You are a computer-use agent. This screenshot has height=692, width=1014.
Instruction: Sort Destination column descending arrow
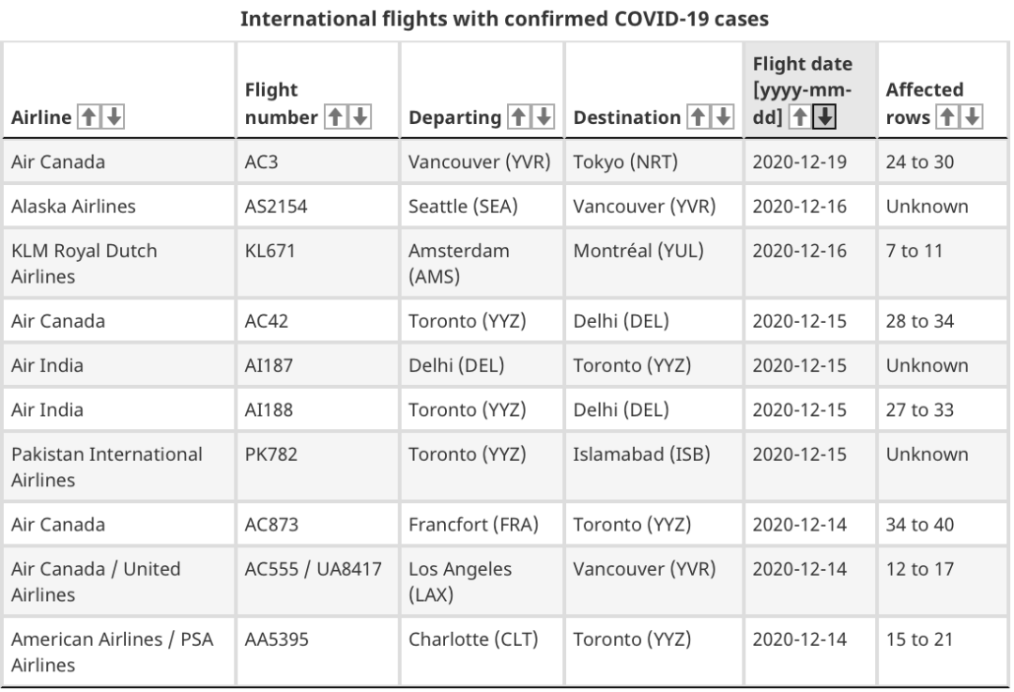(723, 117)
